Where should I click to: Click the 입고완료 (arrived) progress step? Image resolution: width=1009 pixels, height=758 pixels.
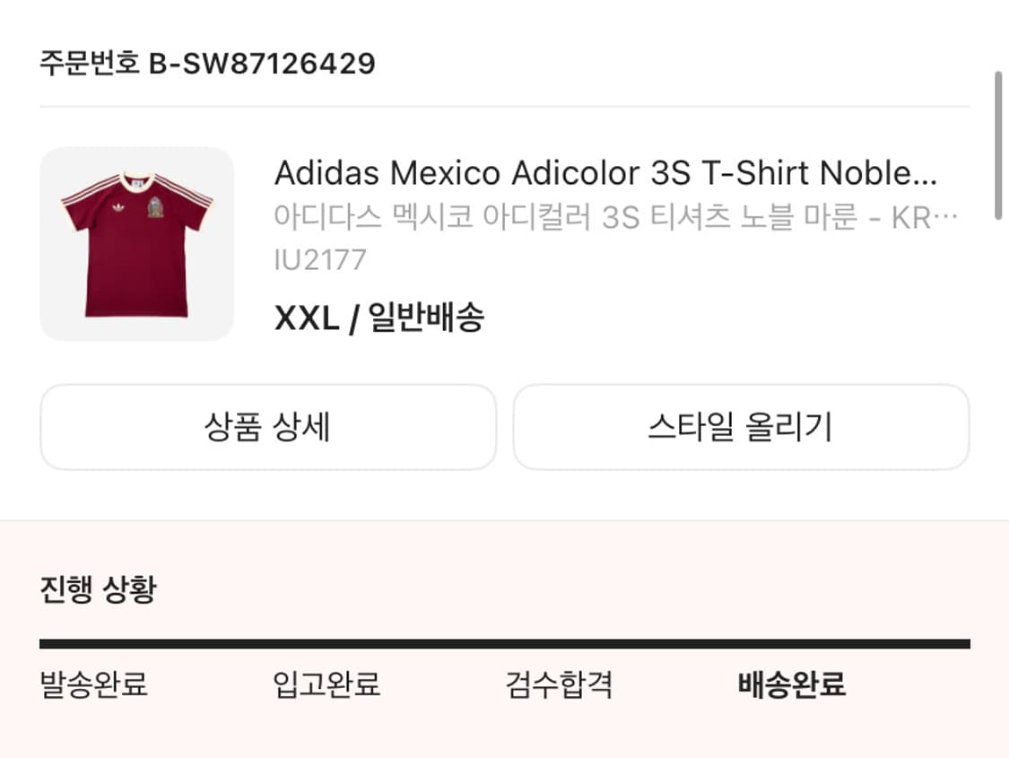pyautogui.click(x=327, y=684)
